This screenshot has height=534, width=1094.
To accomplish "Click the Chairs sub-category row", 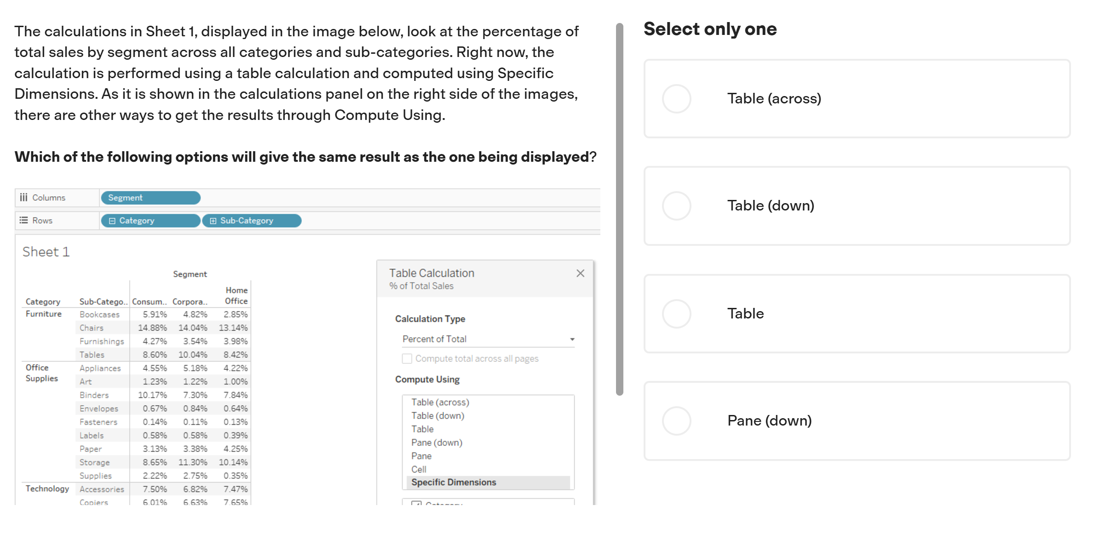I will [x=92, y=328].
